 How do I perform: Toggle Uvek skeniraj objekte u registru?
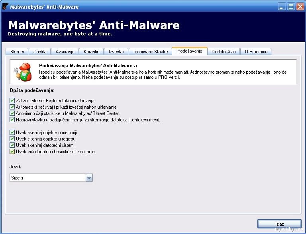coord(12,139)
